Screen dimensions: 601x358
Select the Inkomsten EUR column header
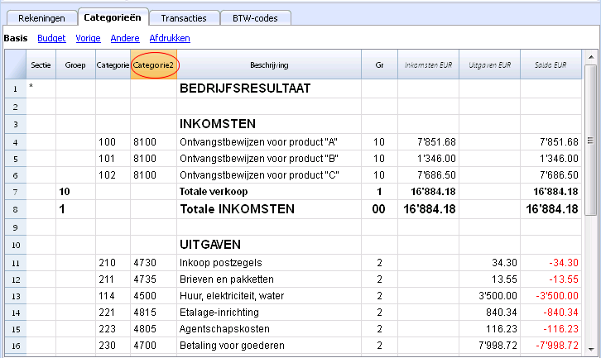(428, 64)
